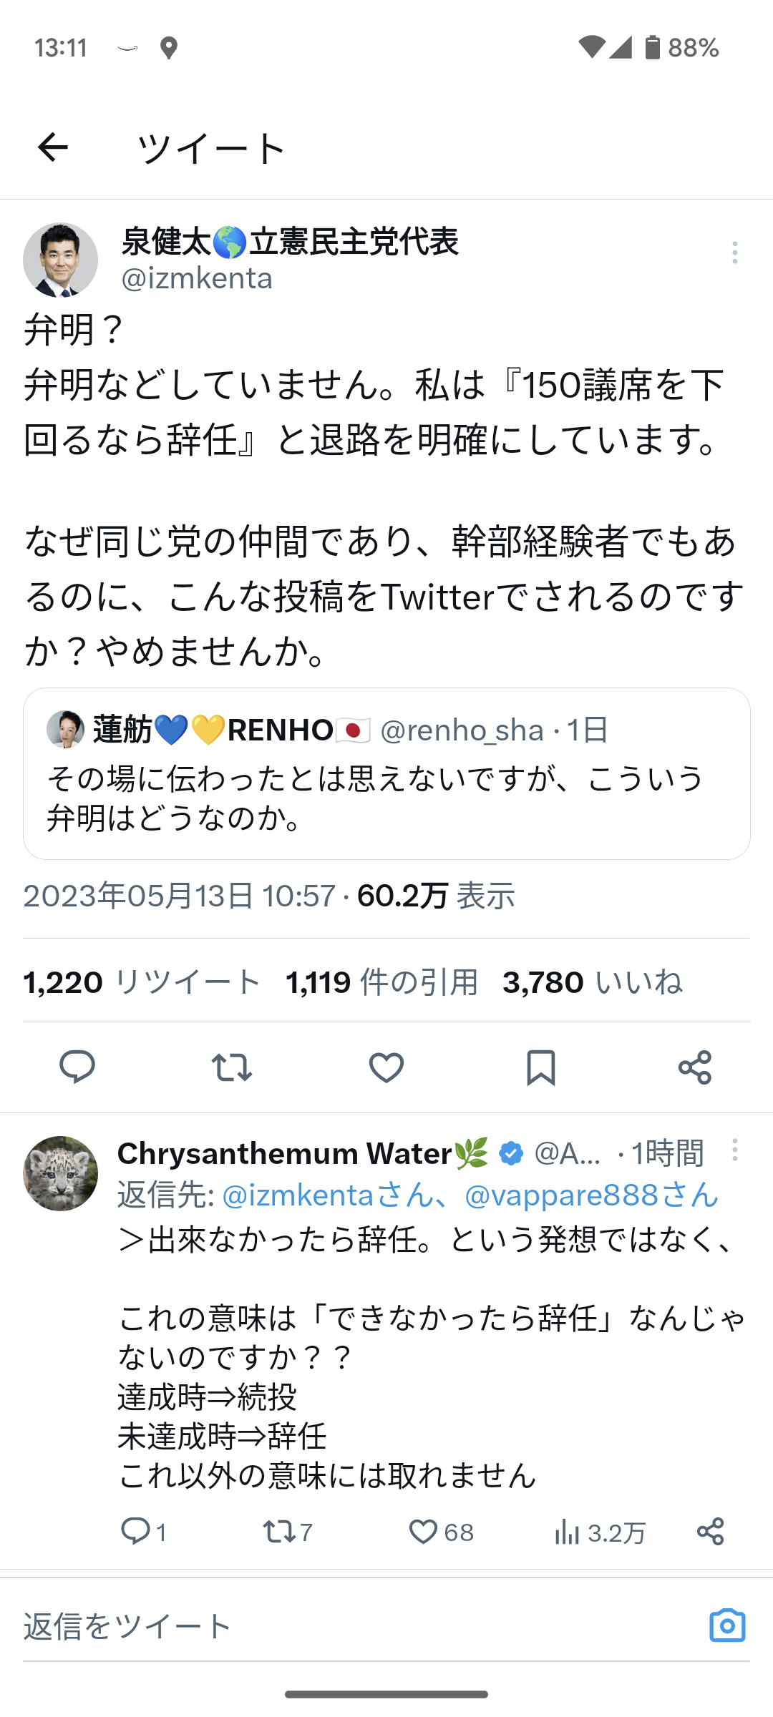Open the 1,119 件の引用 quotes list
This screenshot has width=773, height=1717.
381,982
